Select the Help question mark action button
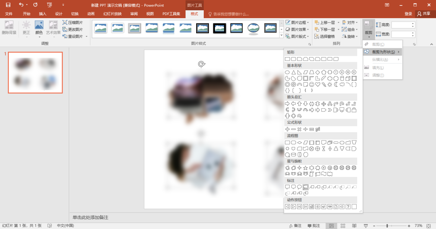Image resolution: width=436 pixels, height=229 pixels. [348, 206]
